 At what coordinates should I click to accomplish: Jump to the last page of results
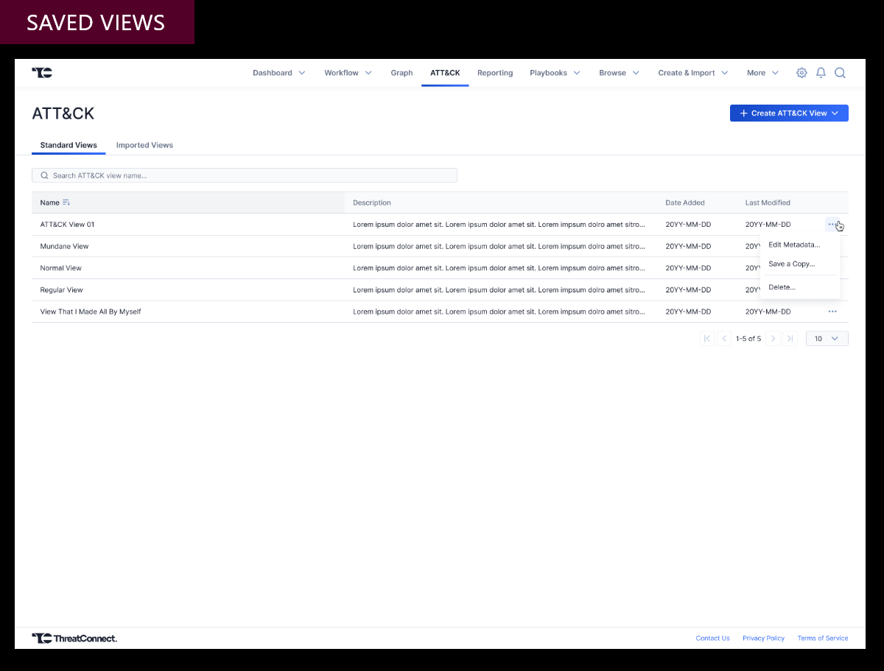[x=790, y=339]
